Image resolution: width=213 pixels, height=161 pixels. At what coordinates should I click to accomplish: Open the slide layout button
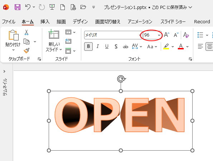click(x=68, y=32)
